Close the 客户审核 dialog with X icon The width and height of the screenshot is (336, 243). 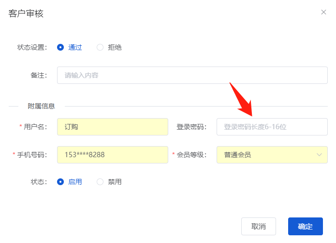click(x=323, y=12)
